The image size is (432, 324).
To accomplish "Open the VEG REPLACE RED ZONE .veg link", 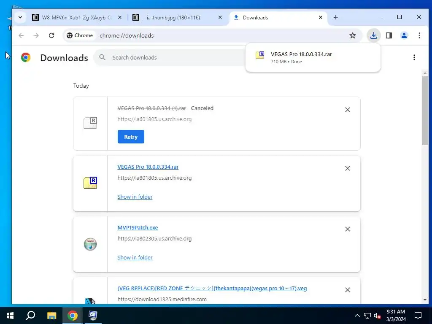I will pos(212,289).
